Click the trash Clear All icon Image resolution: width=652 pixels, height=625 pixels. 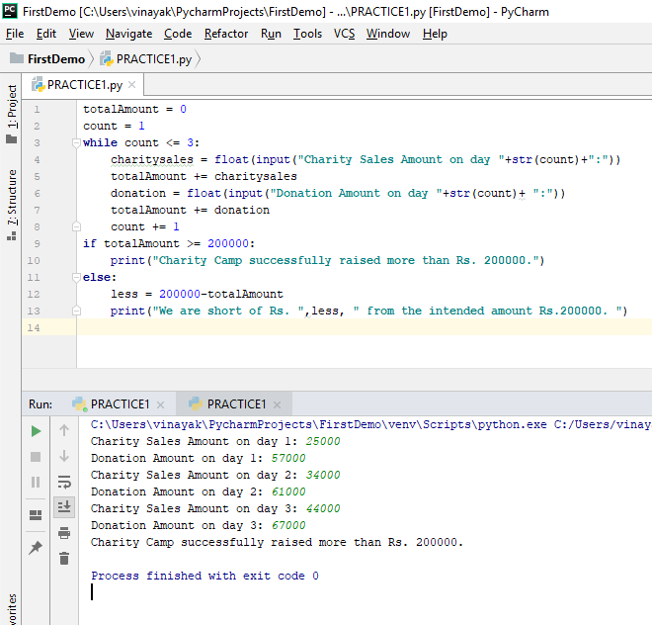click(x=64, y=559)
